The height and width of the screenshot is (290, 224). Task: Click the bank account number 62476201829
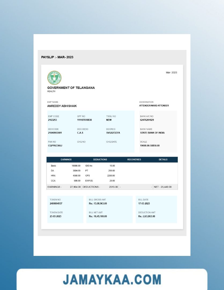point(147,120)
